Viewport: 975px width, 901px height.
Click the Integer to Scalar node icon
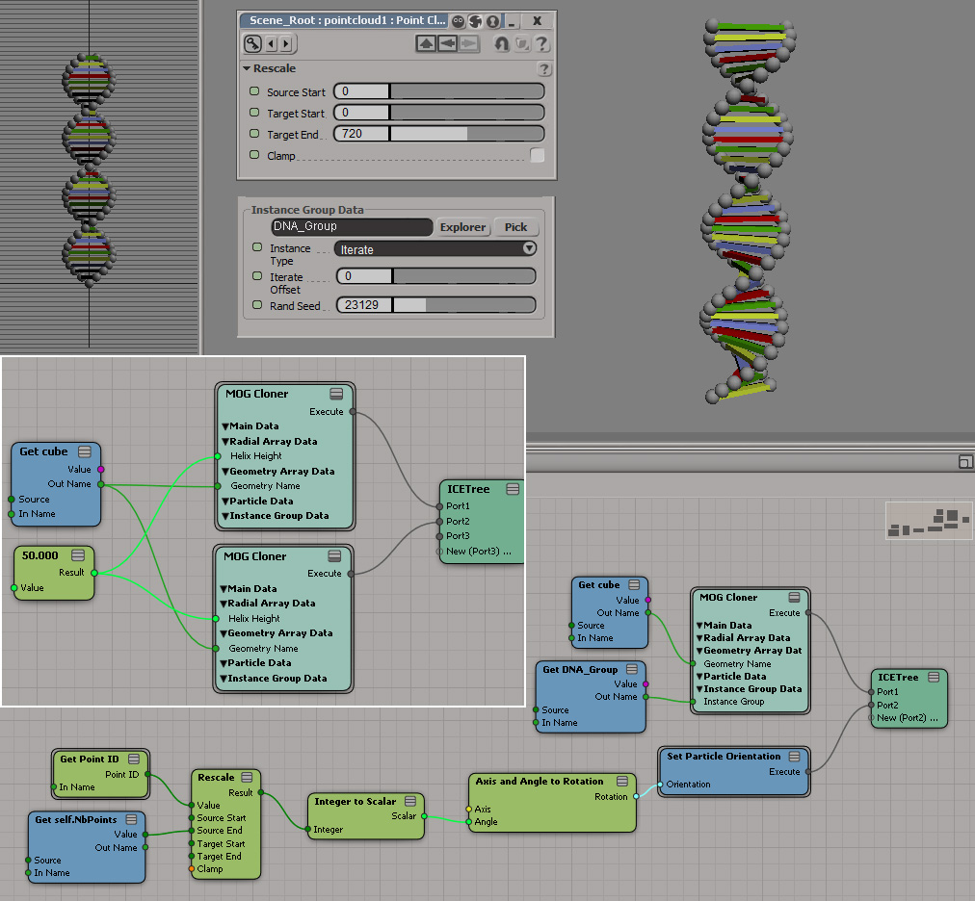point(409,801)
